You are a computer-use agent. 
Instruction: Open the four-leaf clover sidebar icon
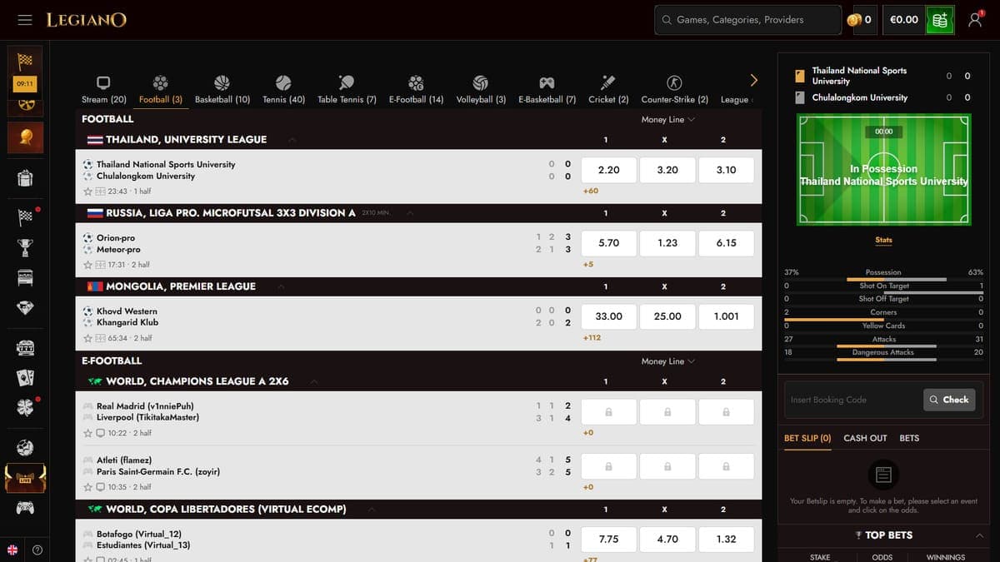pyautogui.click(x=26, y=408)
